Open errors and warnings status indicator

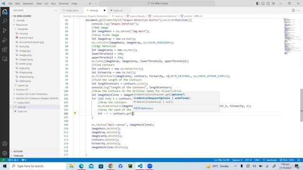pyautogui.click(x=13, y=160)
